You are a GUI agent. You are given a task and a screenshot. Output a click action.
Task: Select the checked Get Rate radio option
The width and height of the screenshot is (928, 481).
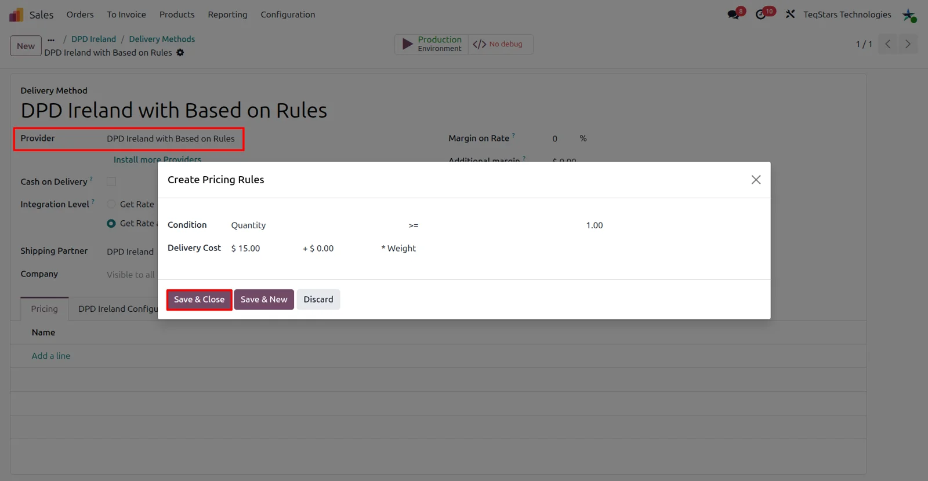click(111, 223)
